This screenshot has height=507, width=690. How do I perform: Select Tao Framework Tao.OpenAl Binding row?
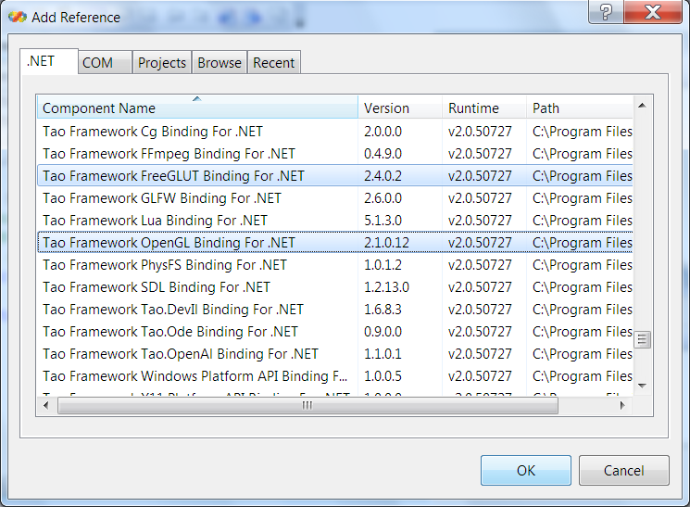coord(335,354)
